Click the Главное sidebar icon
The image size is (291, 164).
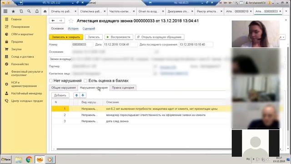tap(6, 19)
